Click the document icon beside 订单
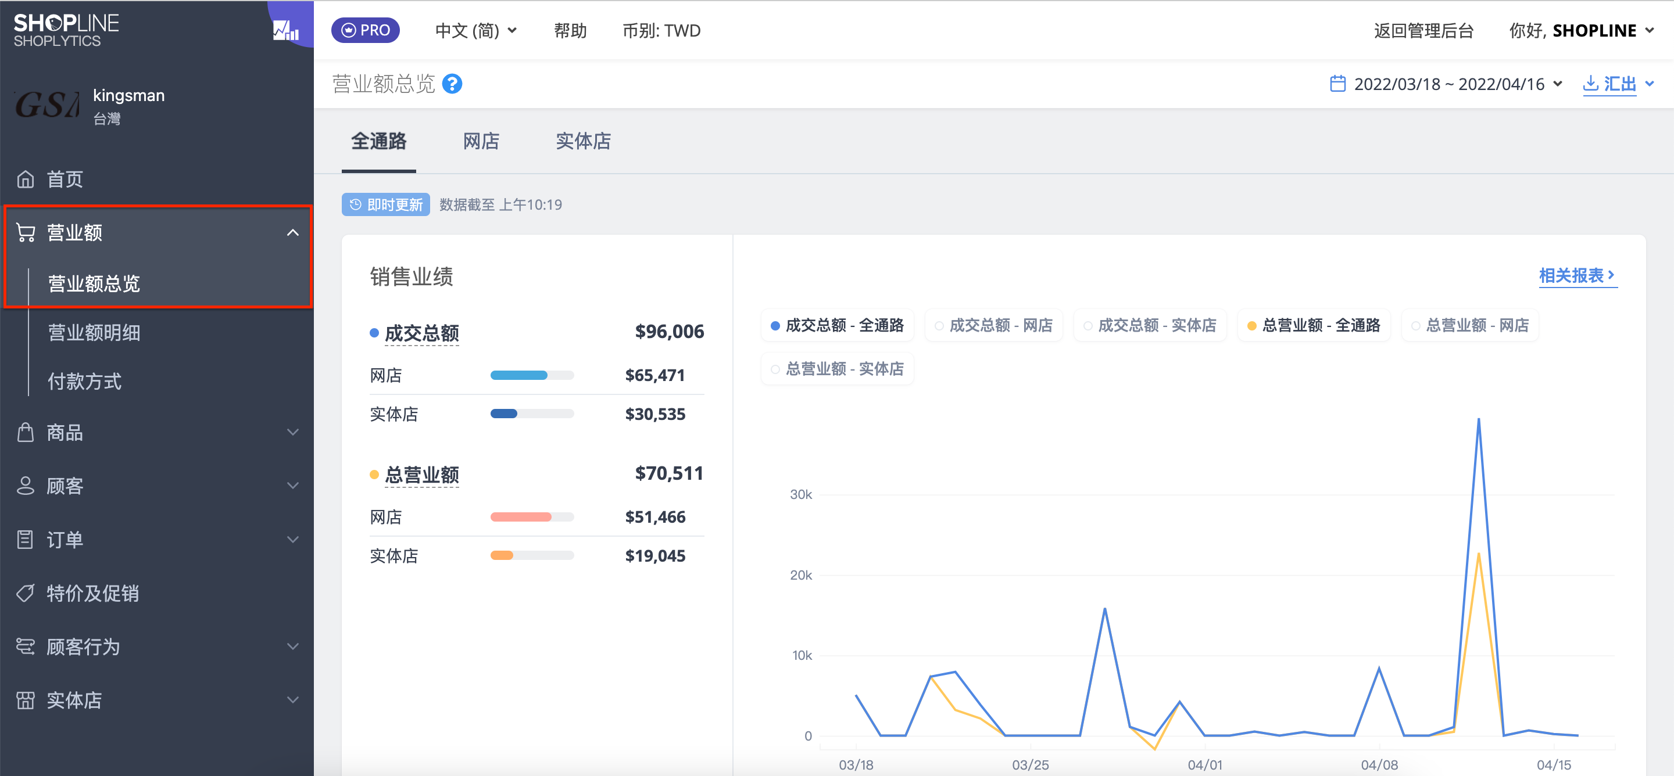 coord(26,540)
